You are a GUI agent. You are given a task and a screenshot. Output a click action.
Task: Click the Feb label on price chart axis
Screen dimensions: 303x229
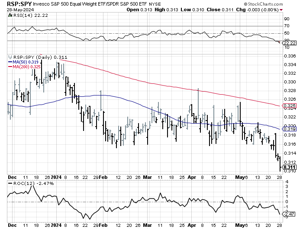pyautogui.click(x=103, y=177)
